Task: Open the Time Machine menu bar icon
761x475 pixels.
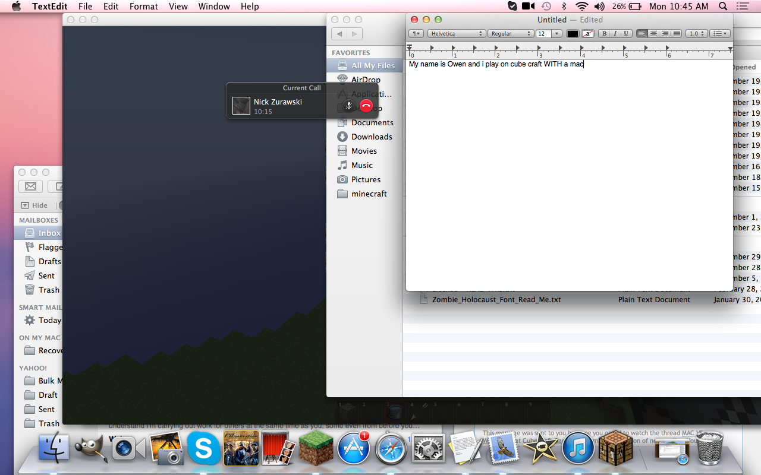Action: [x=546, y=7]
